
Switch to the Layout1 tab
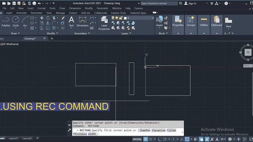(x=13, y=138)
